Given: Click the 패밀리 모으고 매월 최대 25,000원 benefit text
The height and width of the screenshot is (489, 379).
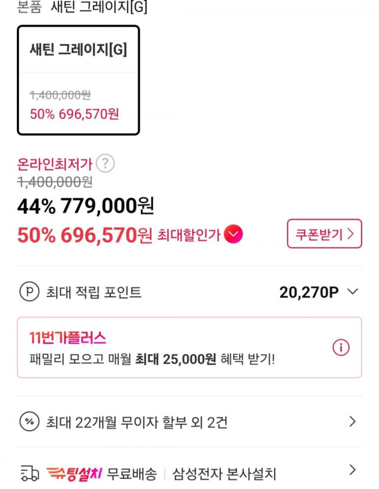Looking at the screenshot, I should tap(152, 359).
